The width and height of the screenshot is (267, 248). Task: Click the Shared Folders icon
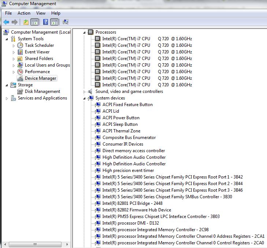20,59
